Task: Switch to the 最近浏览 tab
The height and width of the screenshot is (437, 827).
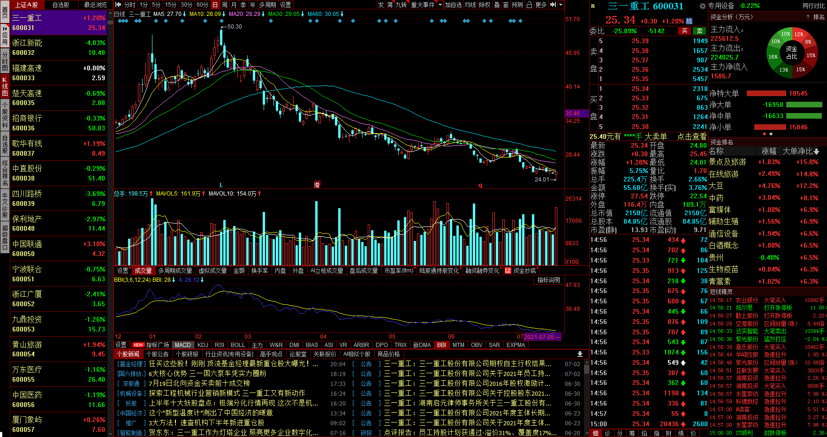Action: click(95, 5)
